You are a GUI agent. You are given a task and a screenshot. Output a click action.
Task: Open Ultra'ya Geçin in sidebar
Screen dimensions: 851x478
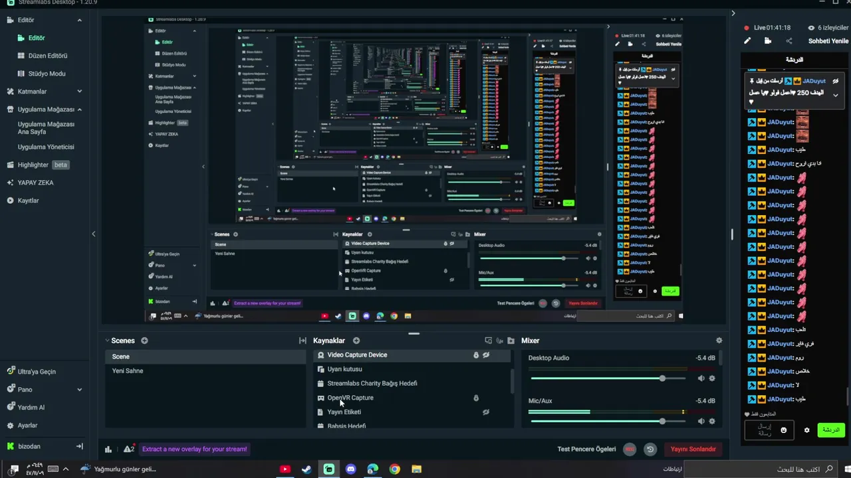37,372
